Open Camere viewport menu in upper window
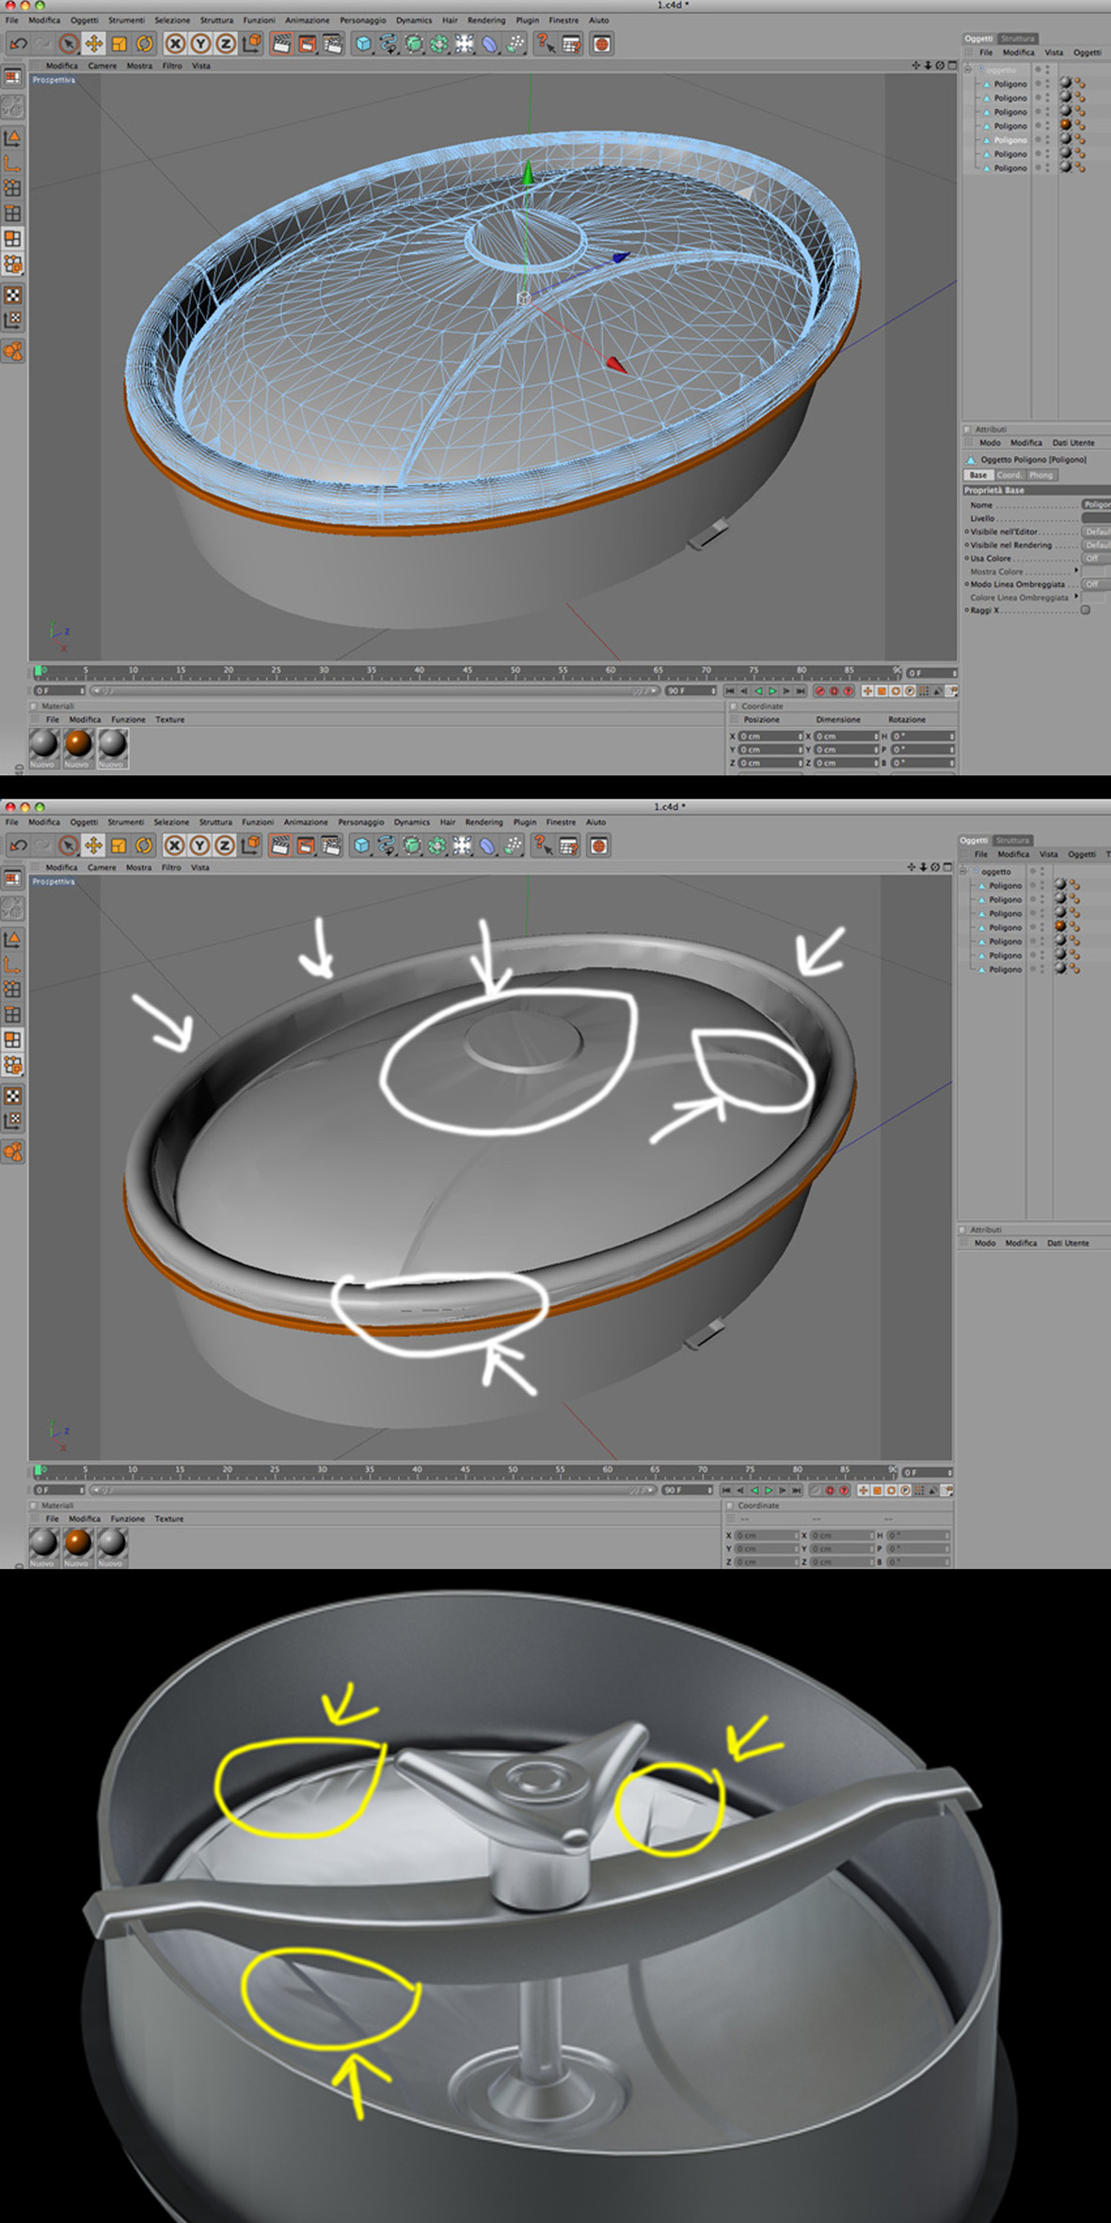Image resolution: width=1111 pixels, height=2223 pixels. pyautogui.click(x=103, y=66)
